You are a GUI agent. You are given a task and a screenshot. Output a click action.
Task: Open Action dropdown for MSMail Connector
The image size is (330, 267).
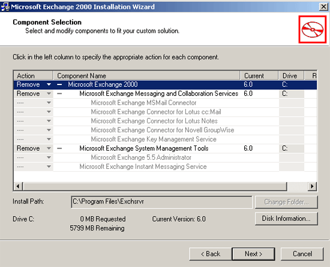tap(49, 102)
